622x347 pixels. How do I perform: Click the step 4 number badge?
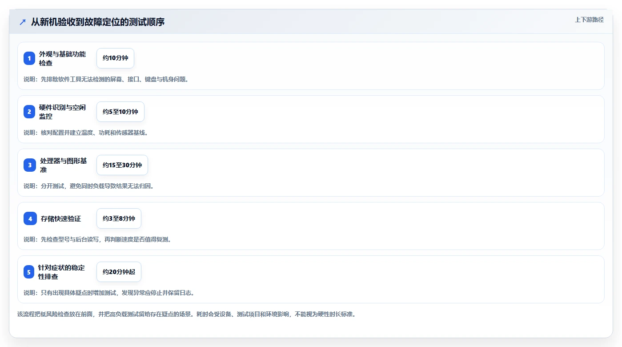pos(30,218)
